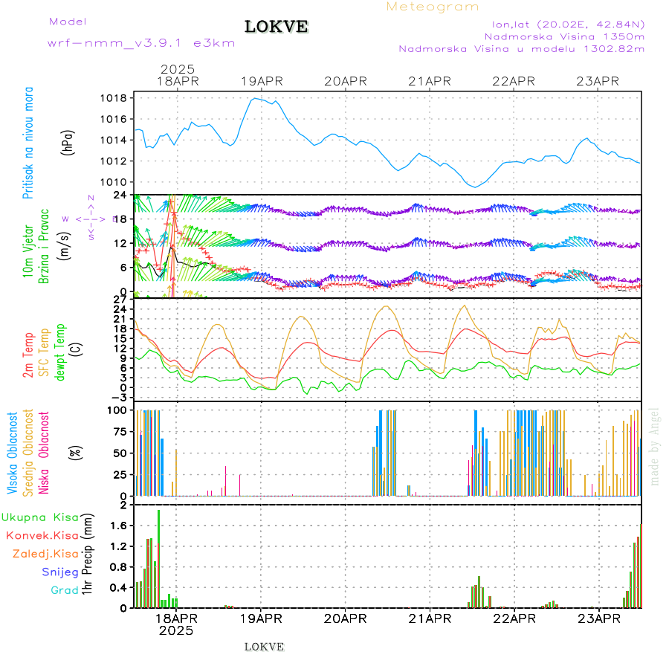Click the Nadmorska Visina u modelu line
669x669 pixels.
[521, 49]
